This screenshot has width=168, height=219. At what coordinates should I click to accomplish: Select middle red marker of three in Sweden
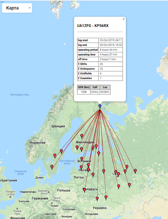coord(55,156)
